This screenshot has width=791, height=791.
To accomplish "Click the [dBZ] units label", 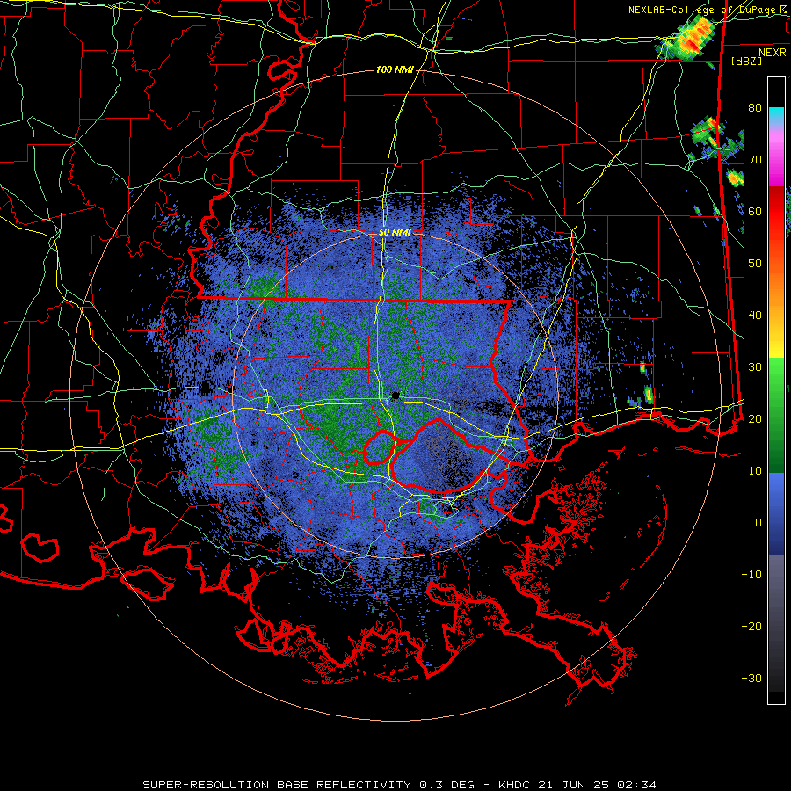I will 746,61.
